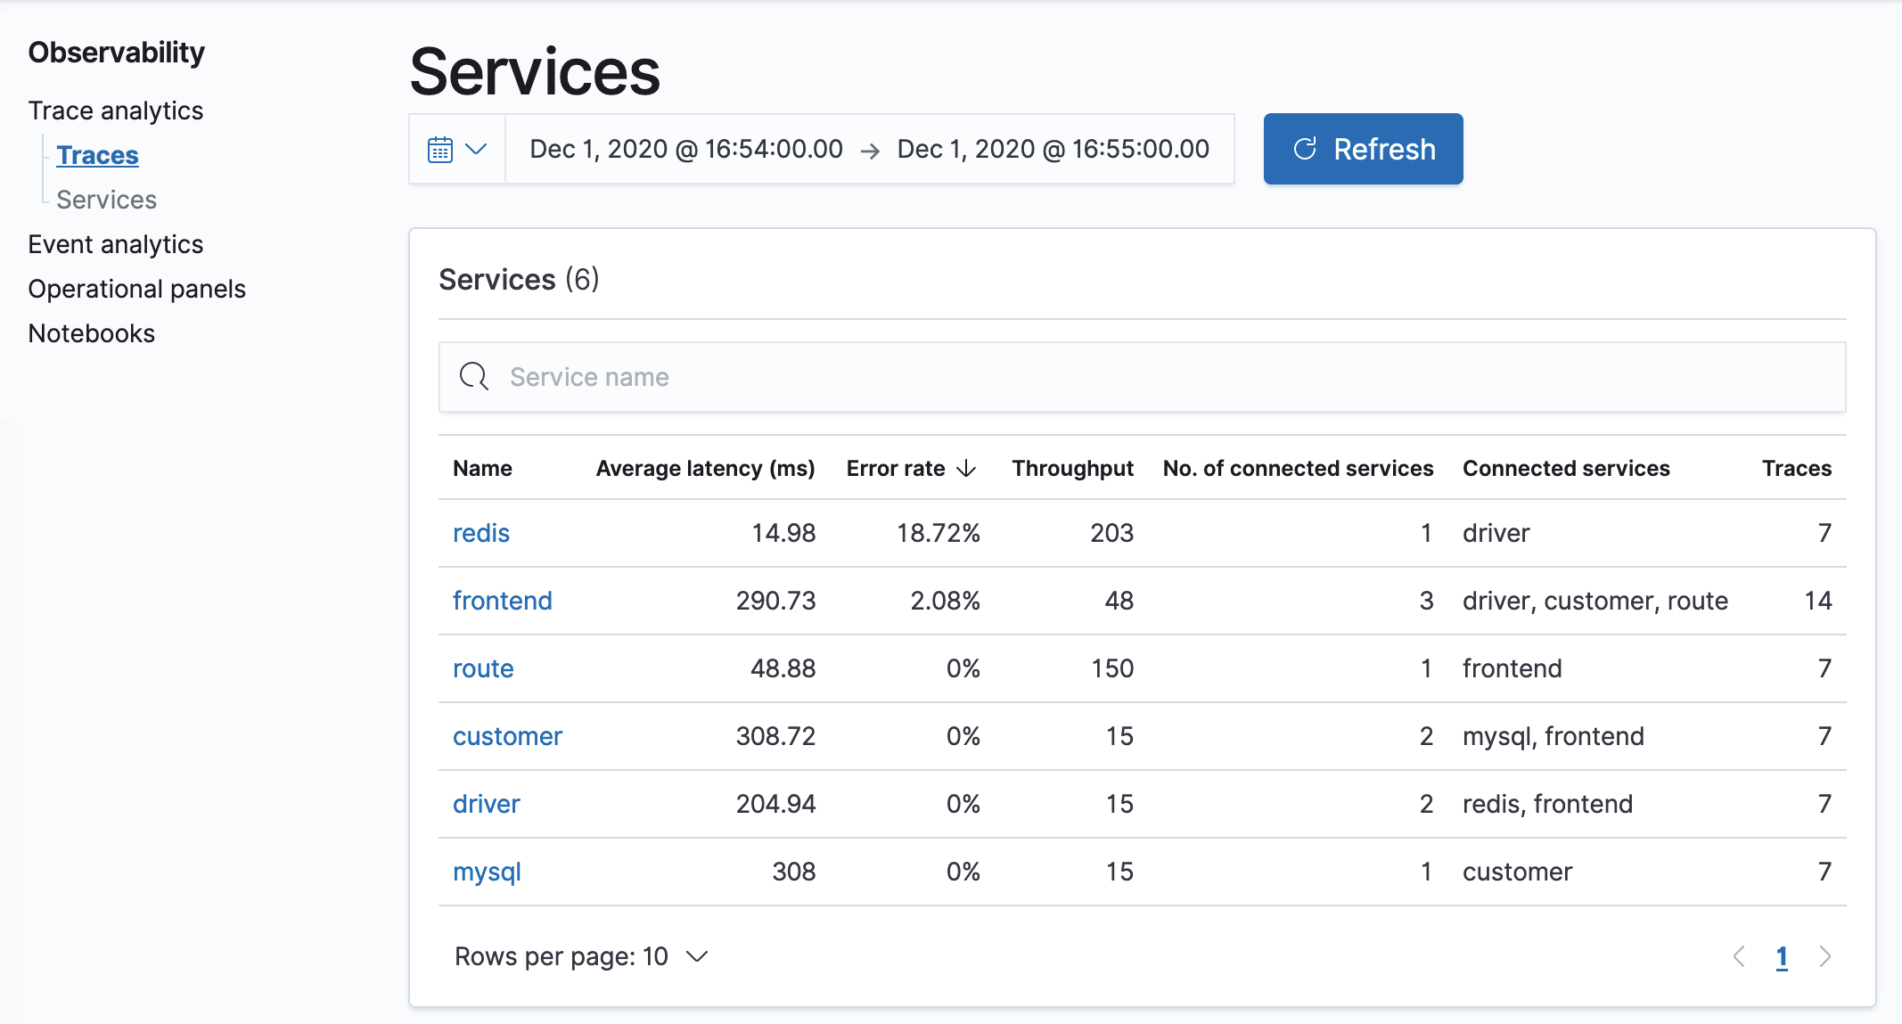Open Notebooks in the sidebar
The image size is (1902, 1024).
[x=92, y=333]
